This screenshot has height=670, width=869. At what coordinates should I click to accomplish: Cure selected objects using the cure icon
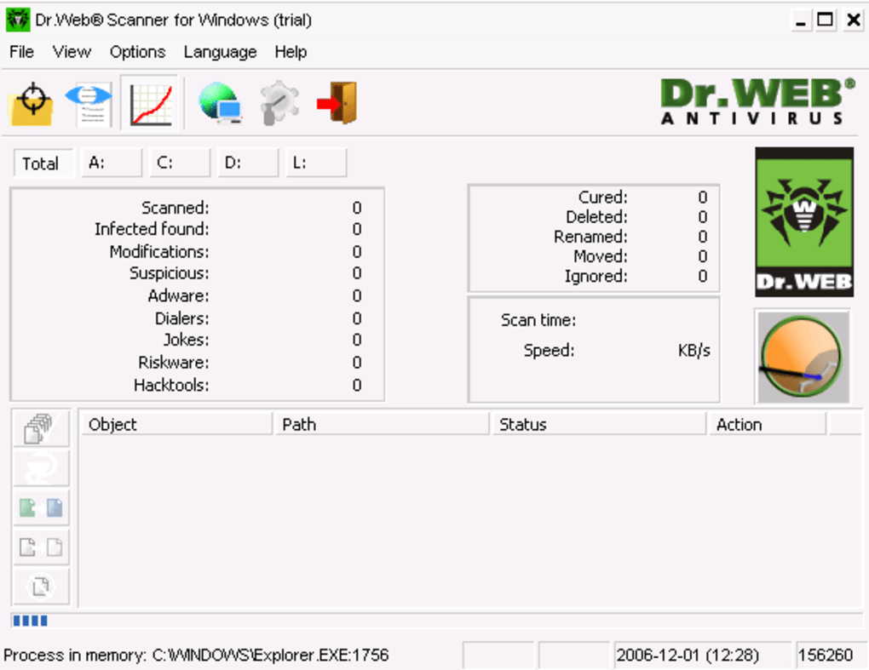(41, 467)
